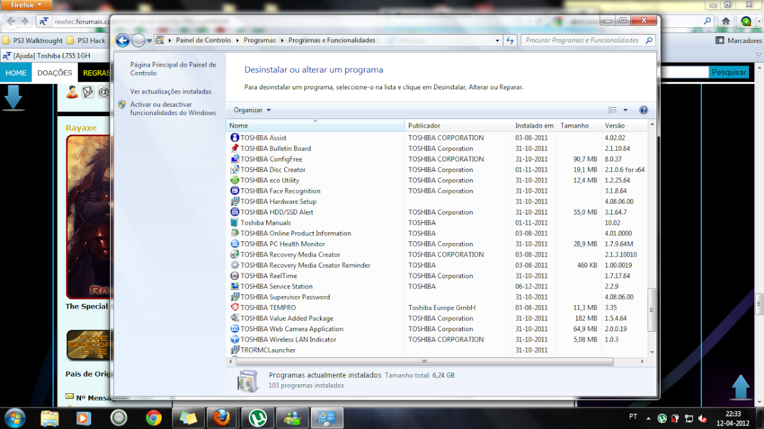Expand the Programas breadcrumb arrow
This screenshot has height=429, width=764.
pyautogui.click(x=282, y=41)
